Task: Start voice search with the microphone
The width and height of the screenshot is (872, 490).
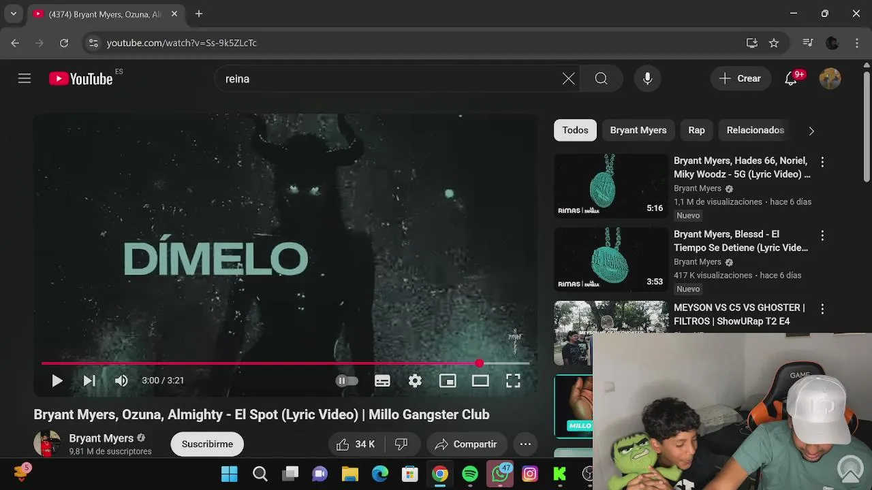Action: tap(647, 79)
